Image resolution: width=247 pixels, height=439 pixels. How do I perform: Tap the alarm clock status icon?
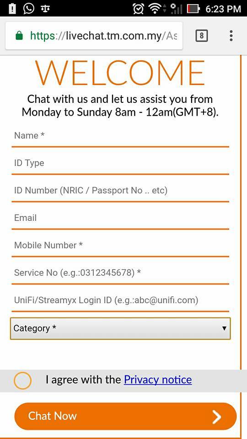click(138, 8)
